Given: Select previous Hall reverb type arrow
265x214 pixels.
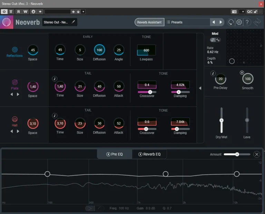Looking at the screenshot, I should 11,131.
